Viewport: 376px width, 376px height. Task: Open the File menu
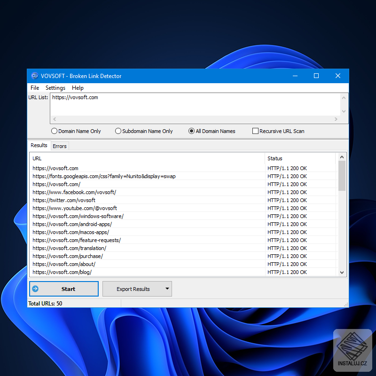click(35, 88)
